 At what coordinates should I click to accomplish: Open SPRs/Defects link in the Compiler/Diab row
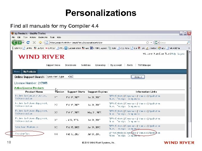(116, 133)
